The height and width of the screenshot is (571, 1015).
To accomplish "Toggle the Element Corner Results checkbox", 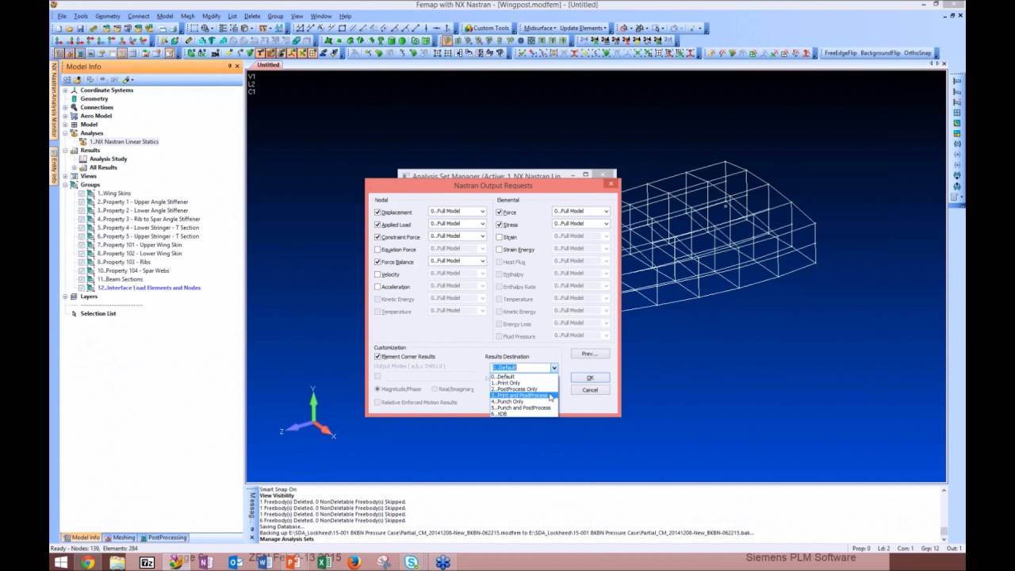I will pos(377,357).
